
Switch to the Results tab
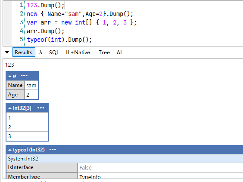pyautogui.click(x=24, y=52)
